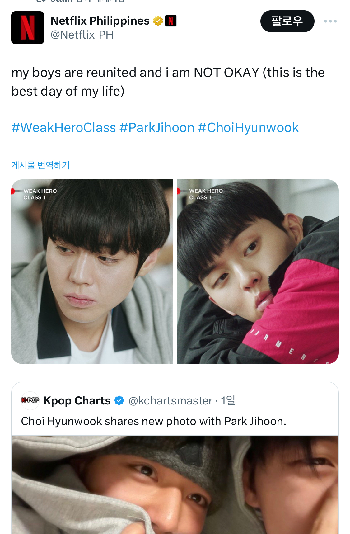This screenshot has width=350, height=534.
Task: Open the #ChoiHyunwook hashtag
Action: 248,128
